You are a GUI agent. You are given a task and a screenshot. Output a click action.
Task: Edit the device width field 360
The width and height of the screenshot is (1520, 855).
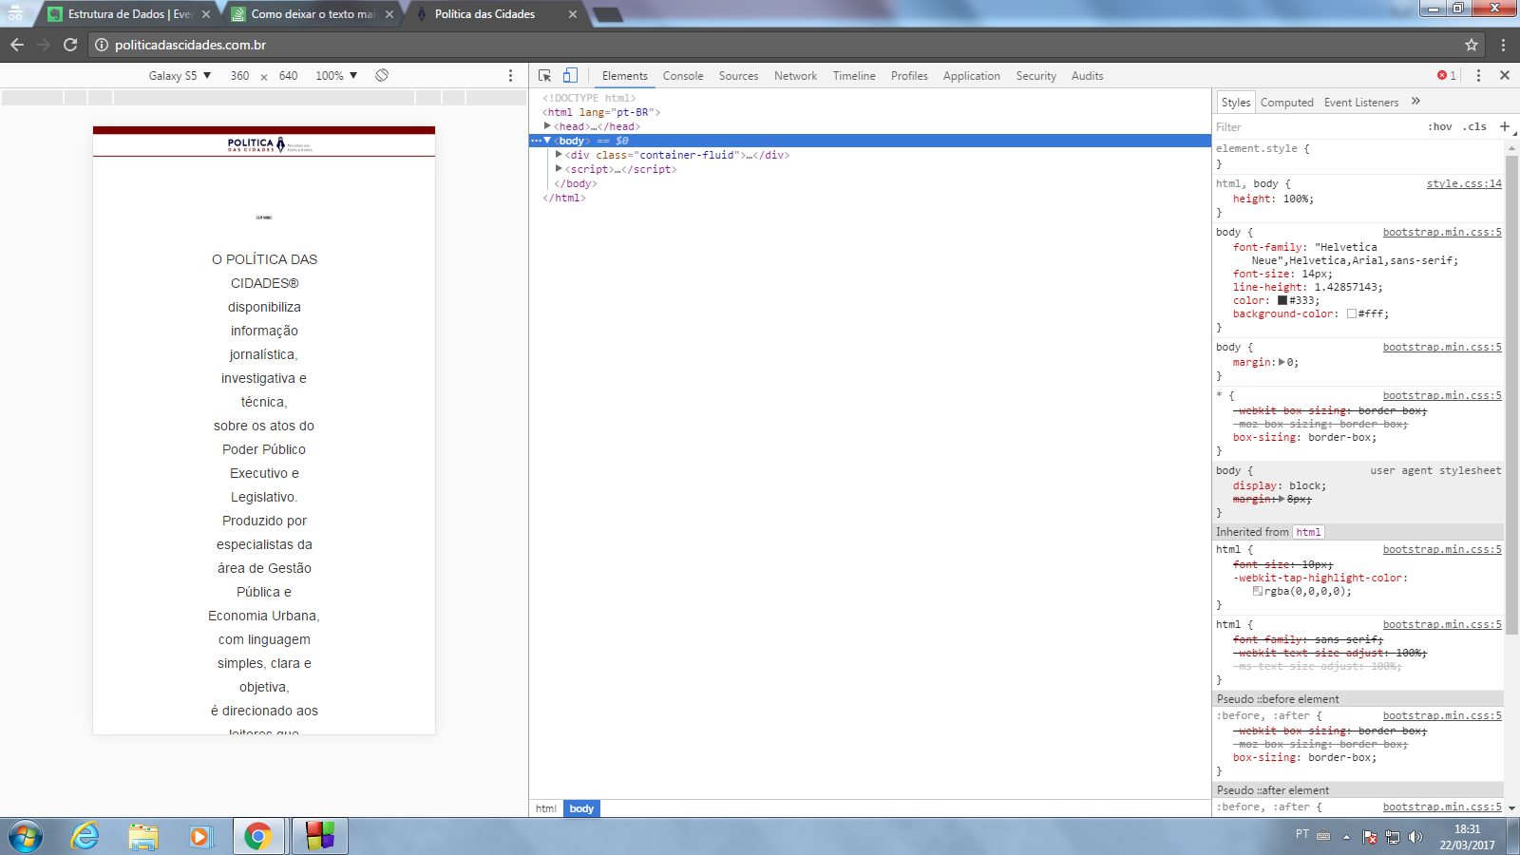(x=239, y=75)
